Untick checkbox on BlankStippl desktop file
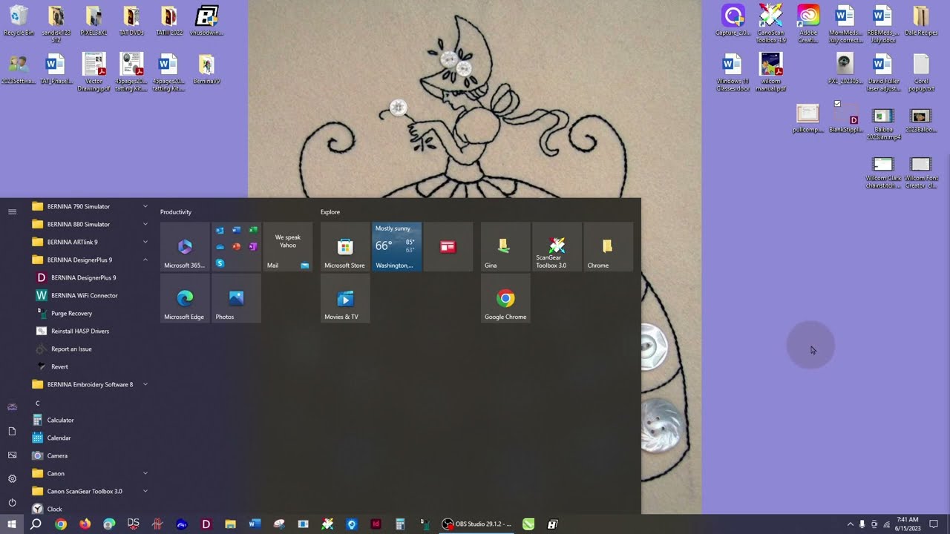This screenshot has width=950, height=534. (x=837, y=104)
